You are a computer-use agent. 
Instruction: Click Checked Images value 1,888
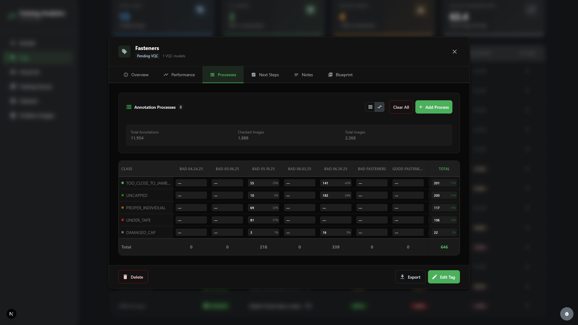pyautogui.click(x=243, y=138)
